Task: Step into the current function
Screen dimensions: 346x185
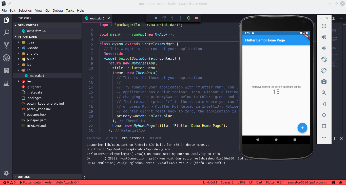Action: 172,18
